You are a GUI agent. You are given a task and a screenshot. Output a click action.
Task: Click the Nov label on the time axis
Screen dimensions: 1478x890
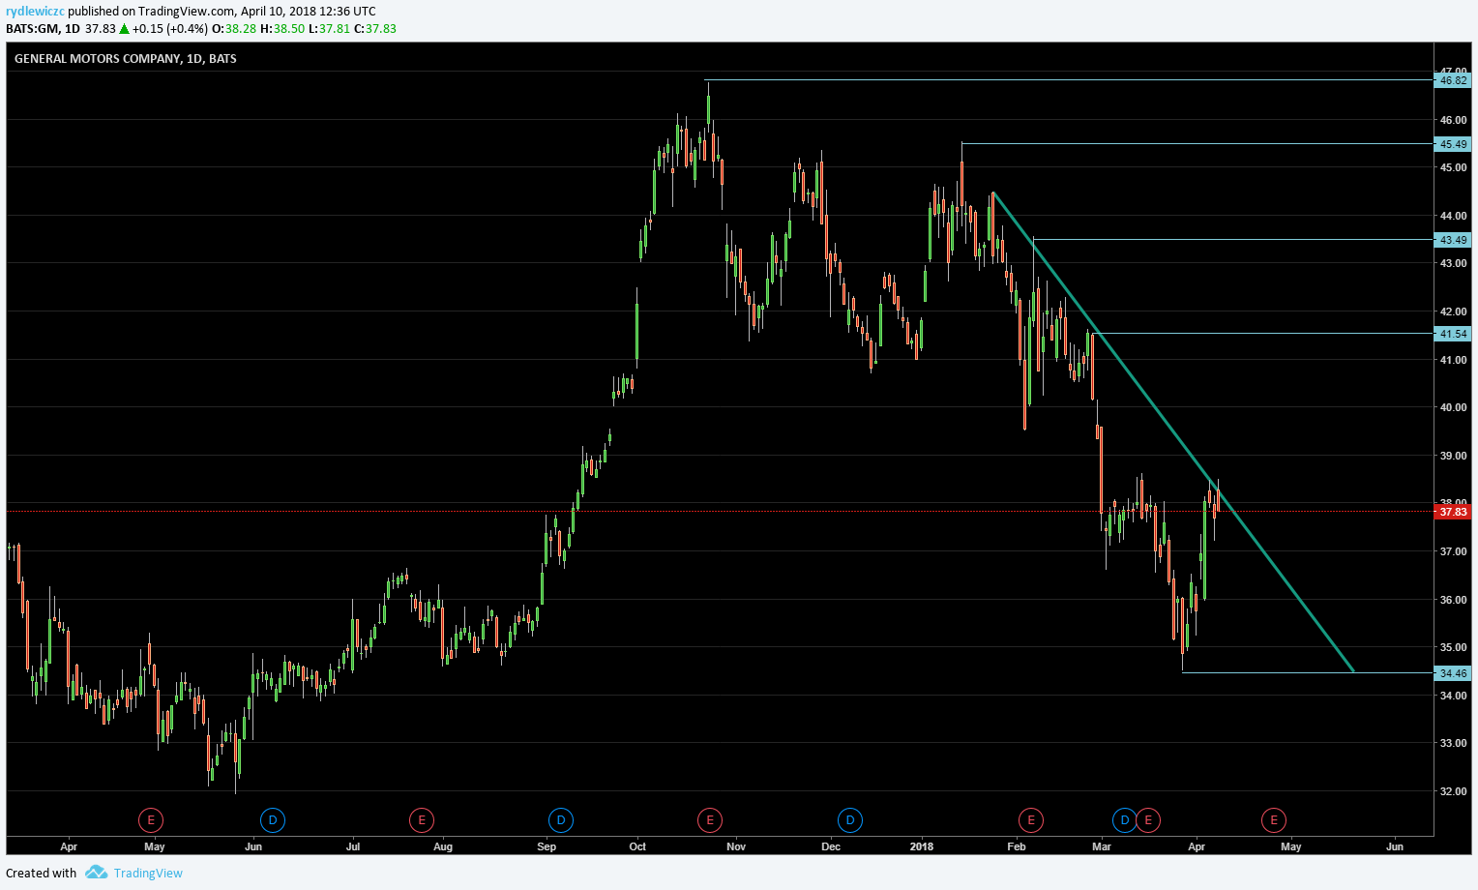736,846
